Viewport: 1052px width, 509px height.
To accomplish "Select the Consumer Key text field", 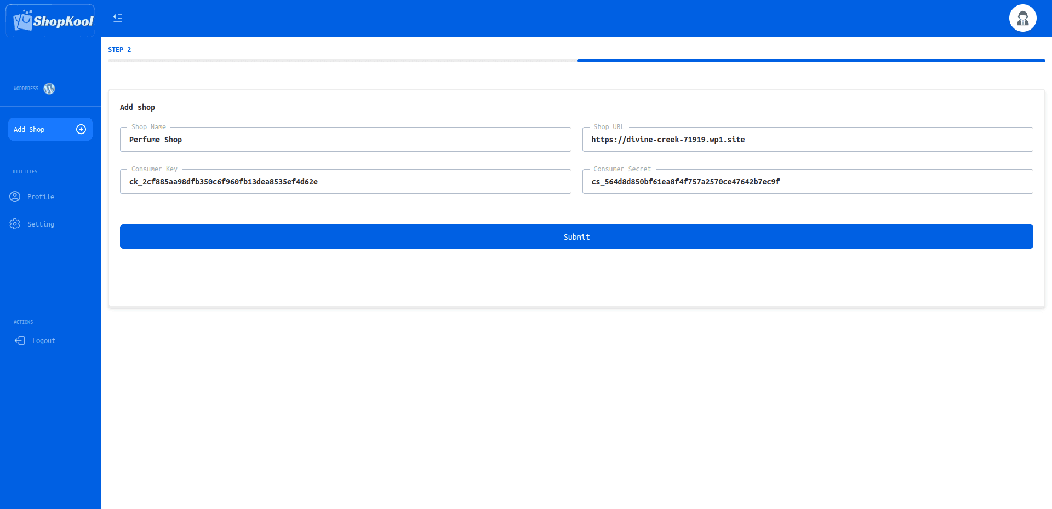I will tap(345, 182).
